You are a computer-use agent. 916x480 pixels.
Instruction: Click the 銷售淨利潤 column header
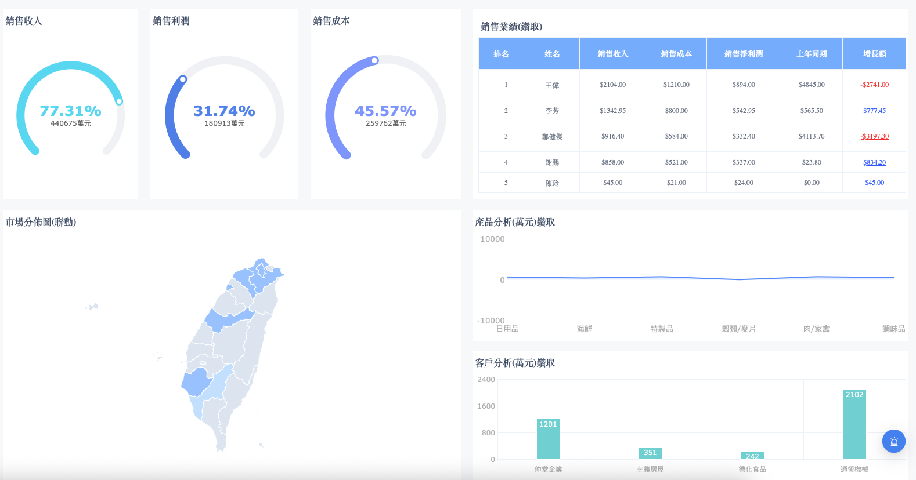point(743,54)
